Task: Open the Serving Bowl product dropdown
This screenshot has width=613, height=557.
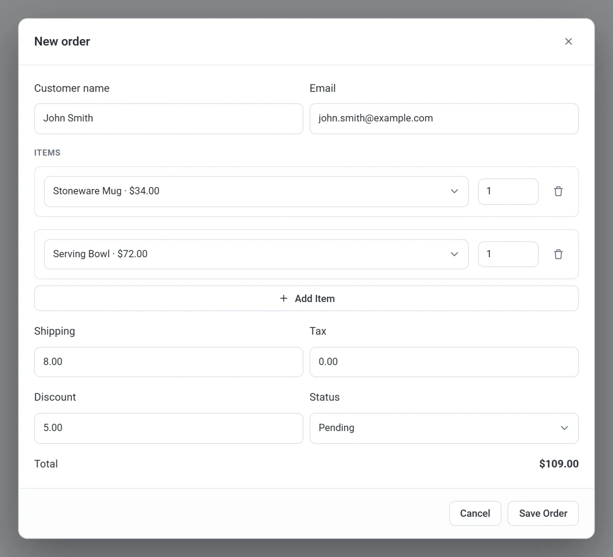Action: (x=256, y=254)
